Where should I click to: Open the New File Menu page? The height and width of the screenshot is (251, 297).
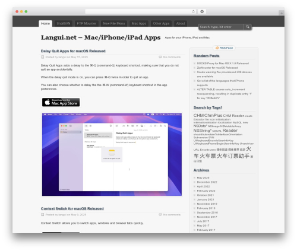(x=114, y=23)
